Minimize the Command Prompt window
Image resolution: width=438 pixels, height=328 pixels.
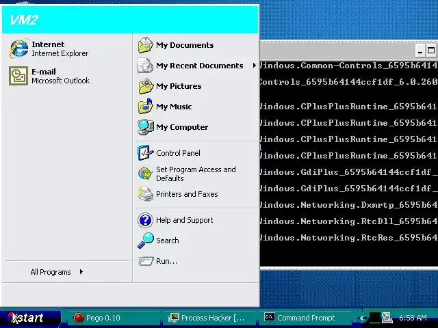(420, 51)
